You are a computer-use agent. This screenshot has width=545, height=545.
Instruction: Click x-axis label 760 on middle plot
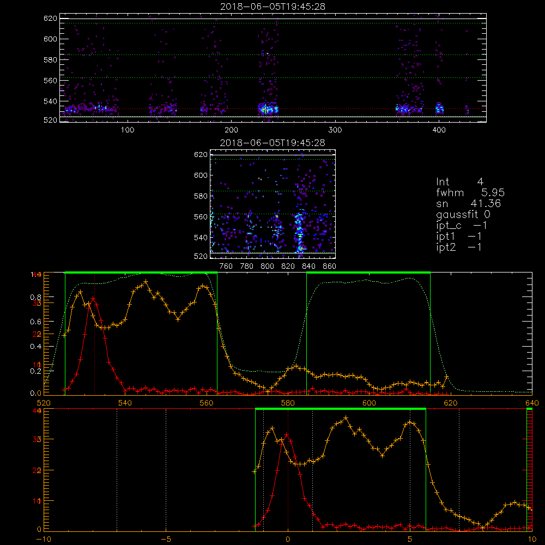pyautogui.click(x=226, y=267)
